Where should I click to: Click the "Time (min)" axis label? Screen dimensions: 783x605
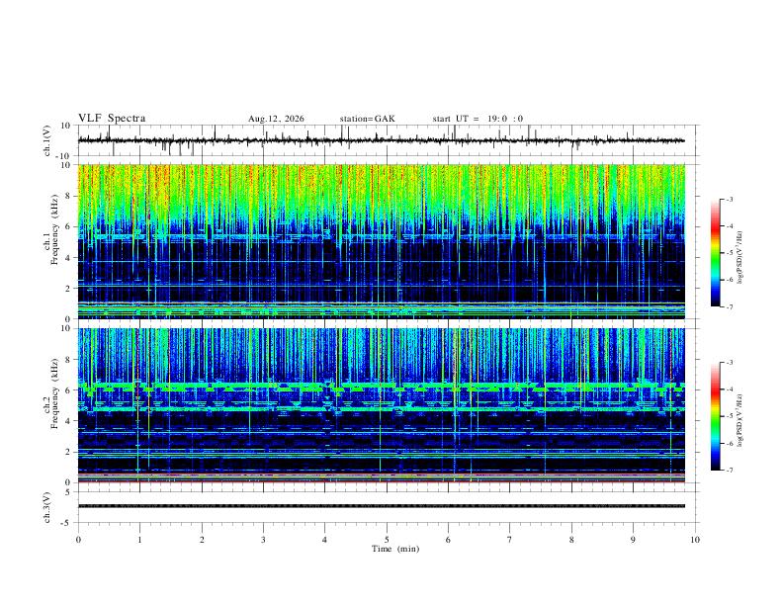[x=395, y=549]
